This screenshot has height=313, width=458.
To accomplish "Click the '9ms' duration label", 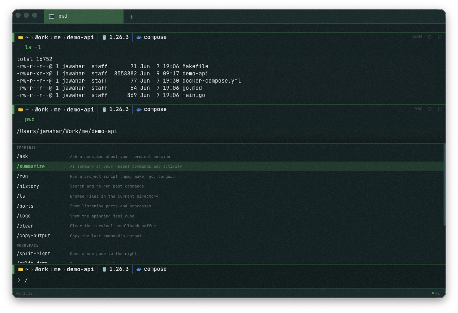I will coord(419,109).
